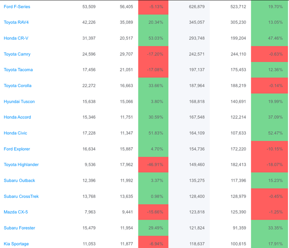Screen dimensions: 289x248
Task: Click the 47.46% cell
Action: [x=269, y=38]
